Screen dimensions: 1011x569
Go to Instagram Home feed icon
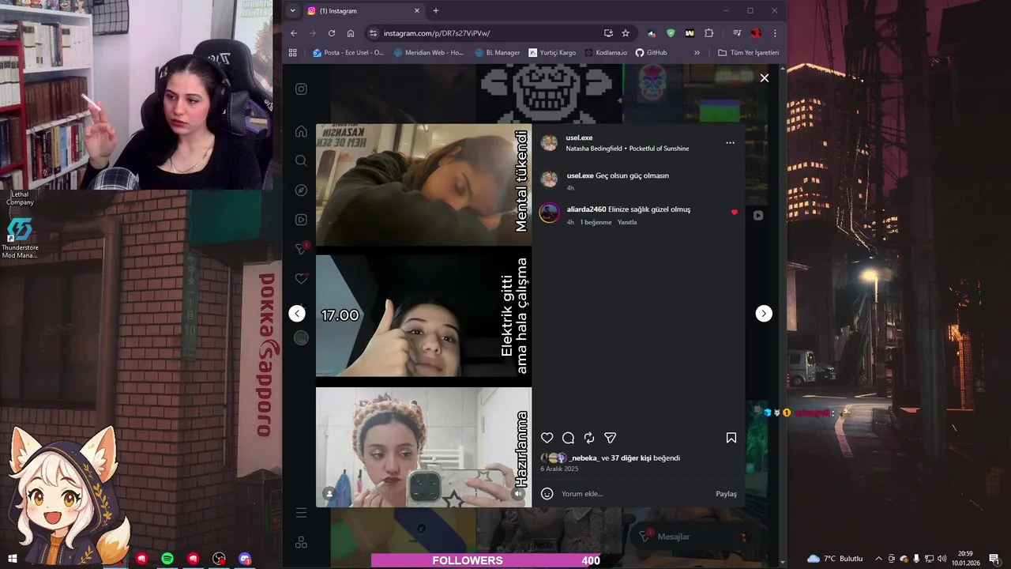301,131
